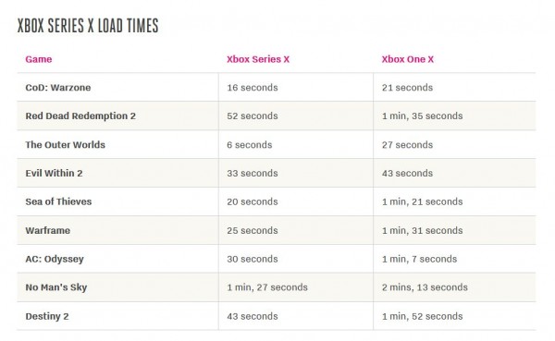Click Sea of Thieves game name

coord(58,201)
